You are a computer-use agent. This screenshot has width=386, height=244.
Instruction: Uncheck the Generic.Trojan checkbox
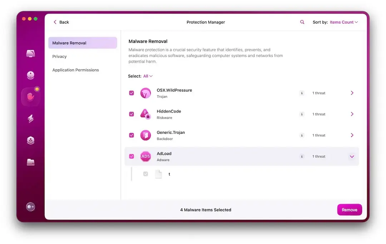pyautogui.click(x=132, y=136)
